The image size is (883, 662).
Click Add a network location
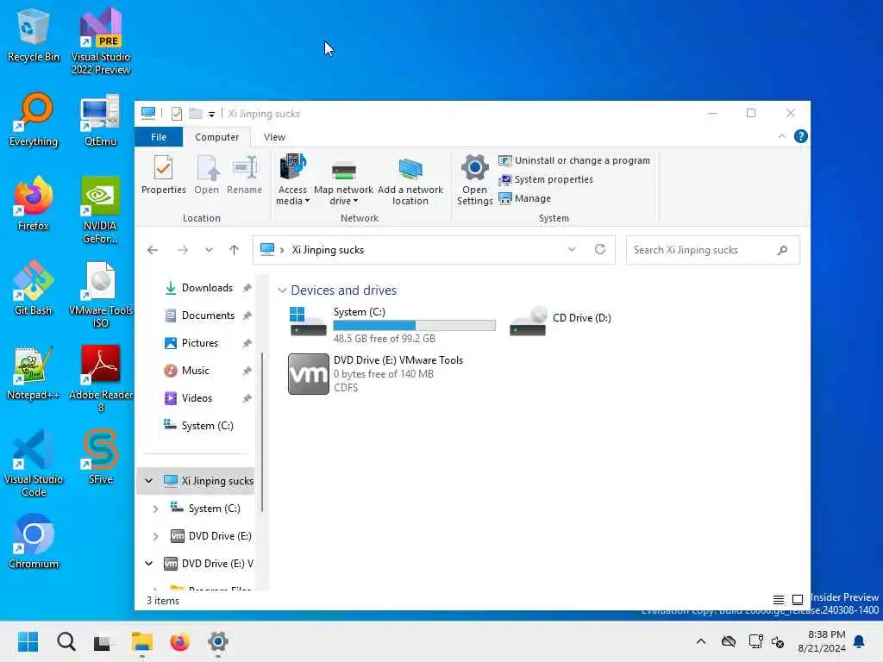[x=410, y=180]
